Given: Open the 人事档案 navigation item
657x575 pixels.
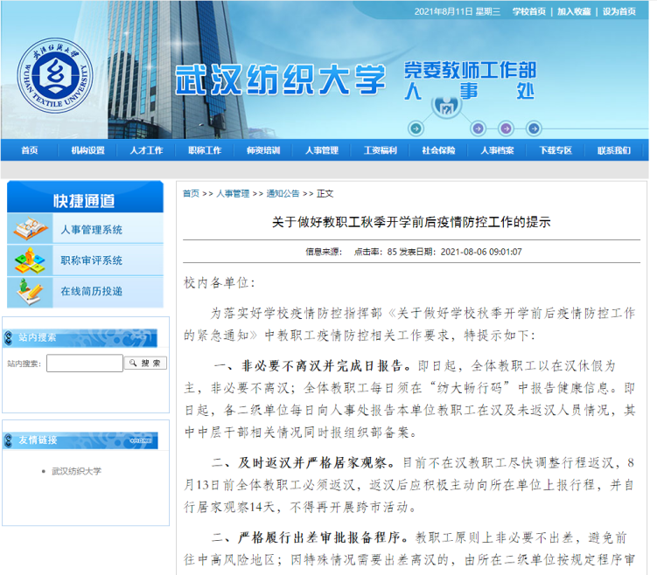Looking at the screenshot, I should click(x=497, y=150).
